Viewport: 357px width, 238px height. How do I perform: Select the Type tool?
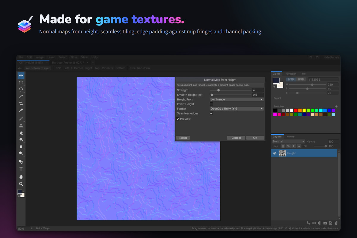coord(21,169)
